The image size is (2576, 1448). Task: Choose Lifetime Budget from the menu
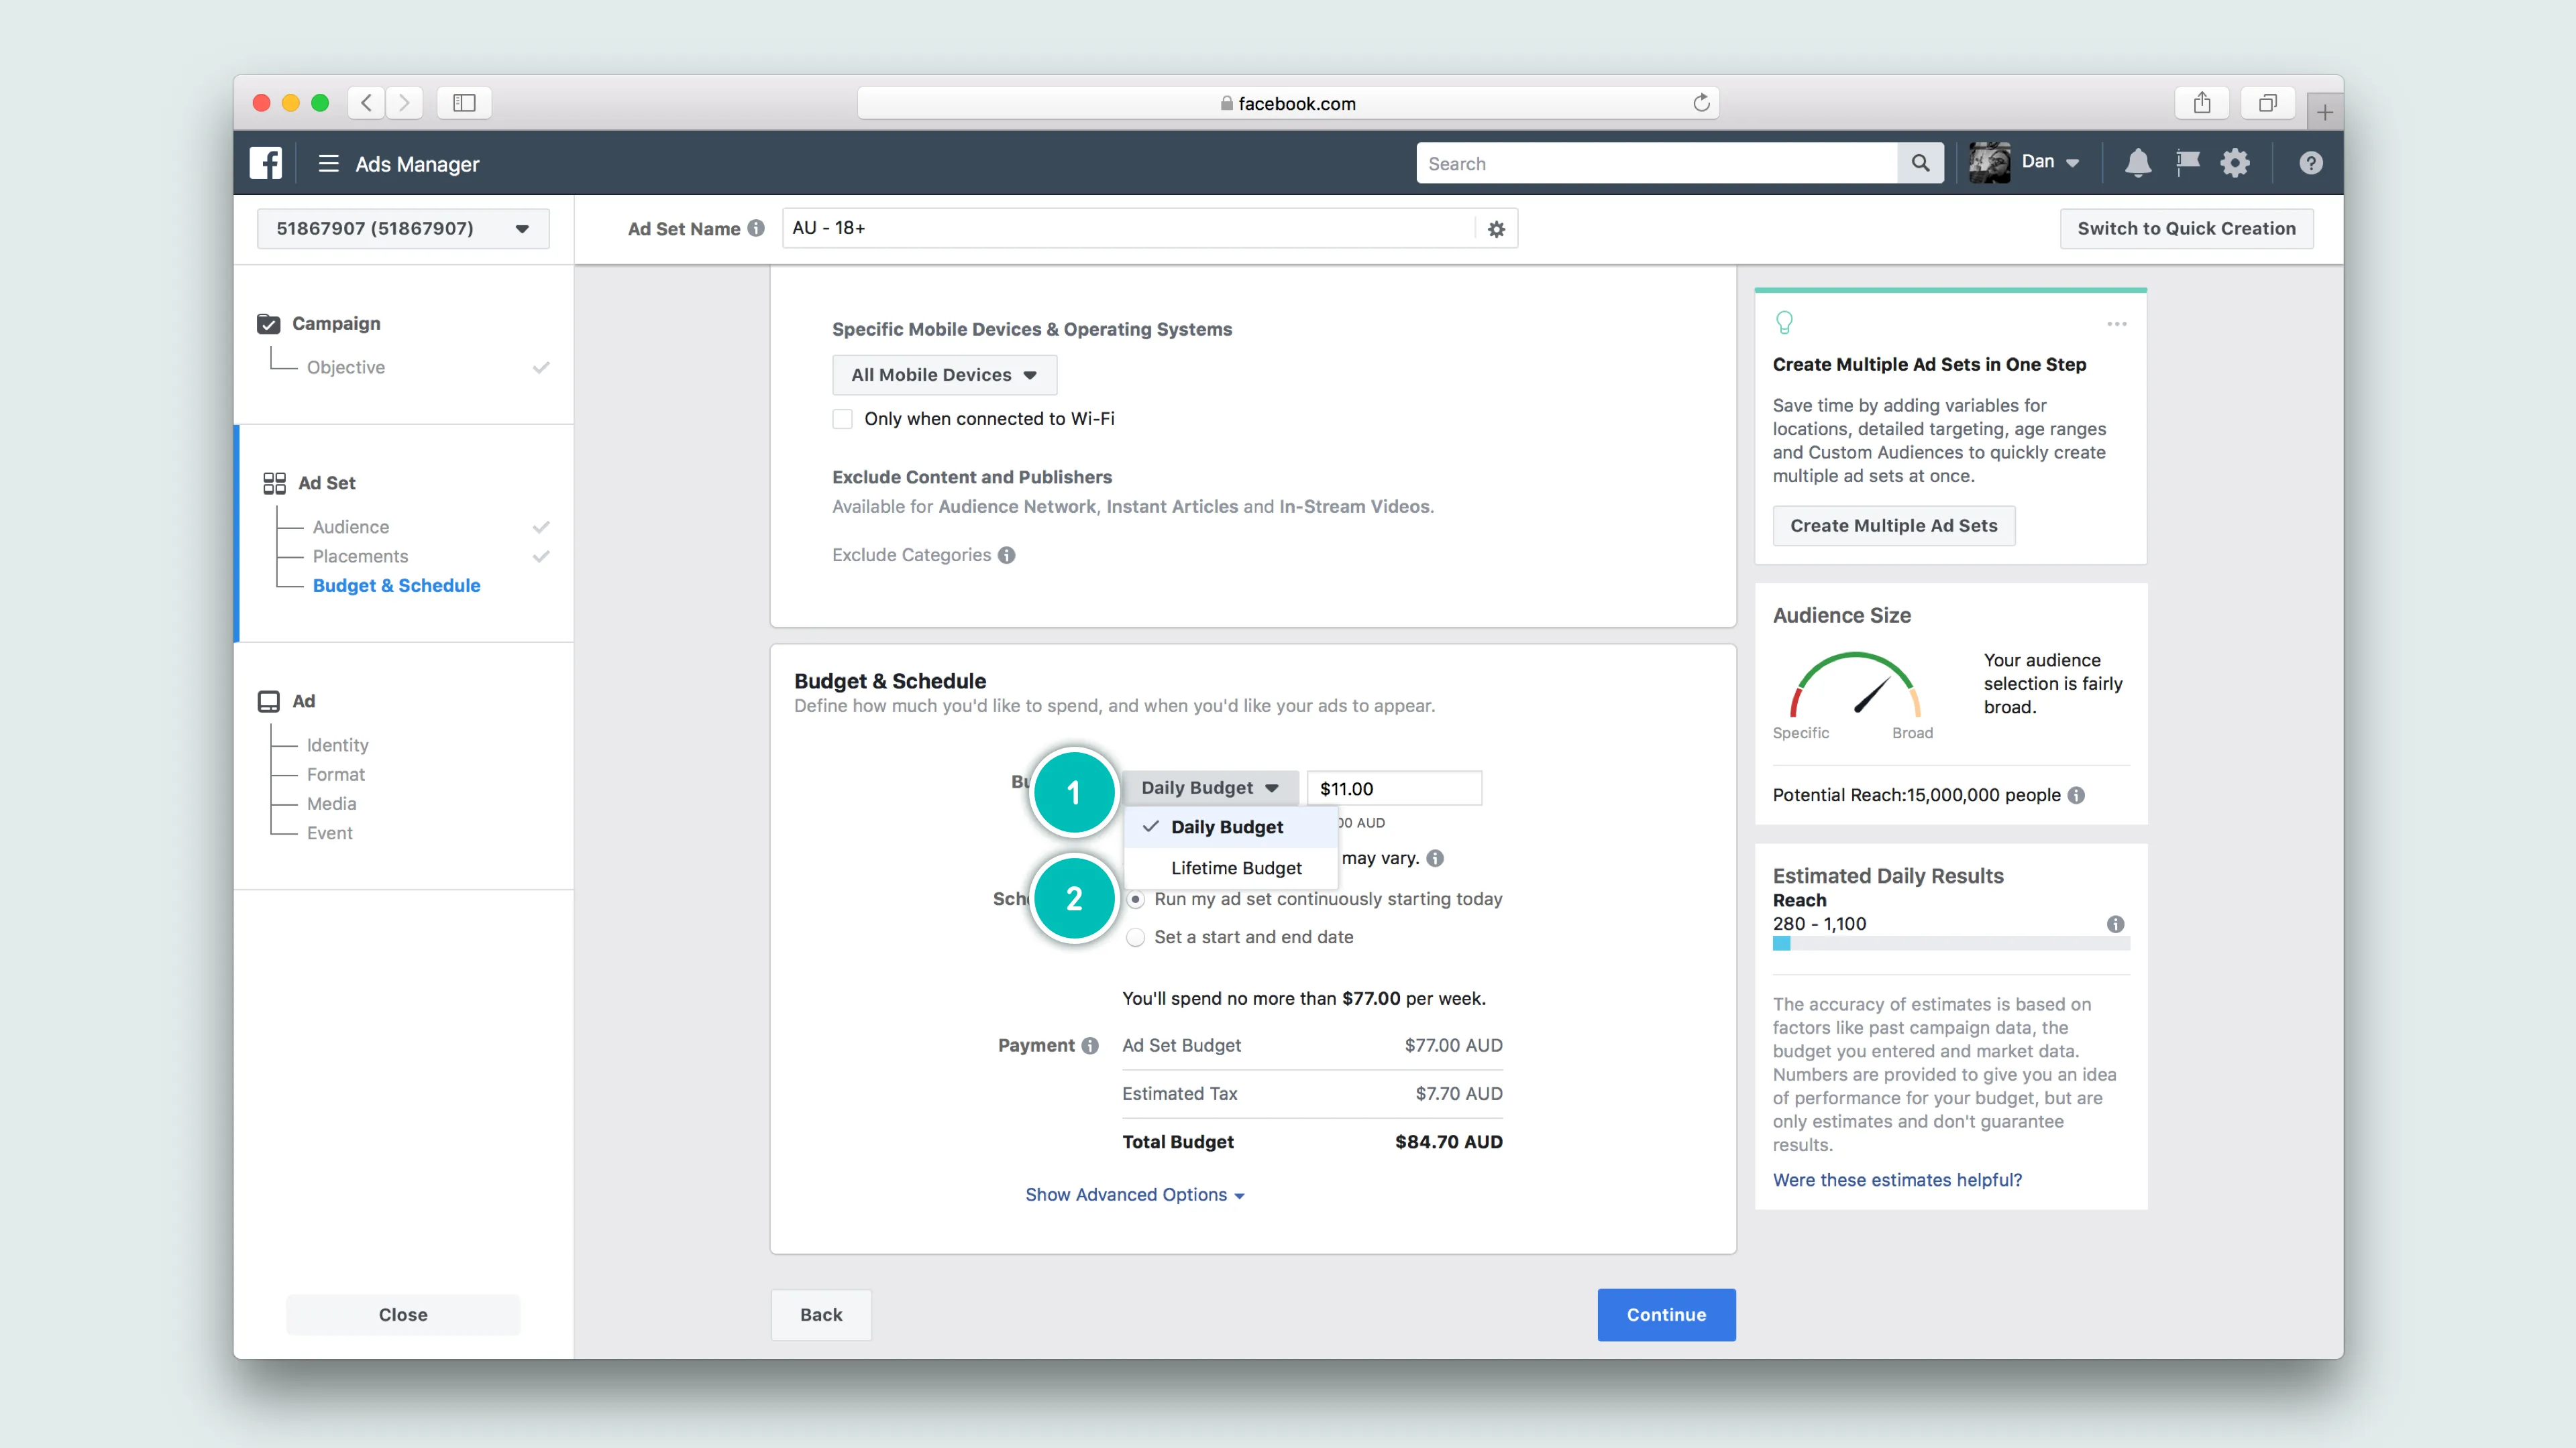point(1236,867)
